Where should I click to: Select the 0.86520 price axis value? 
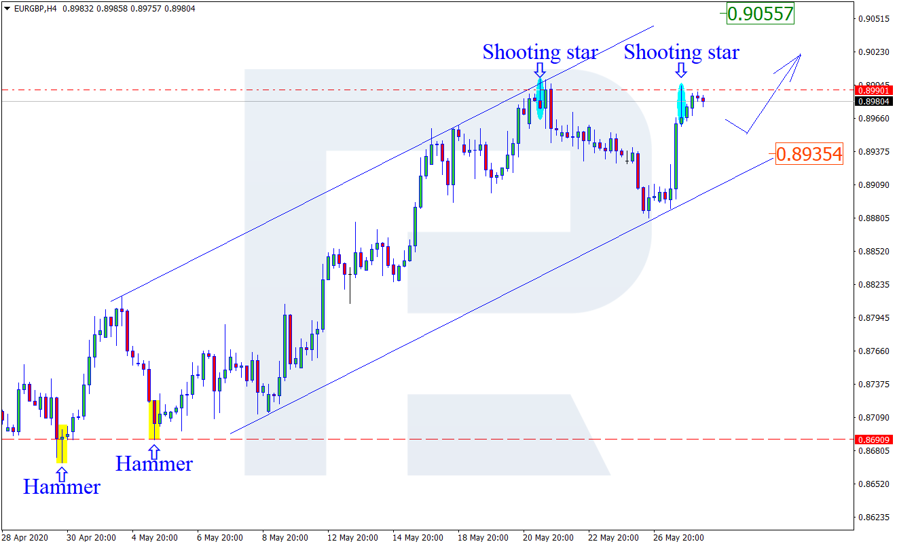[x=873, y=484]
